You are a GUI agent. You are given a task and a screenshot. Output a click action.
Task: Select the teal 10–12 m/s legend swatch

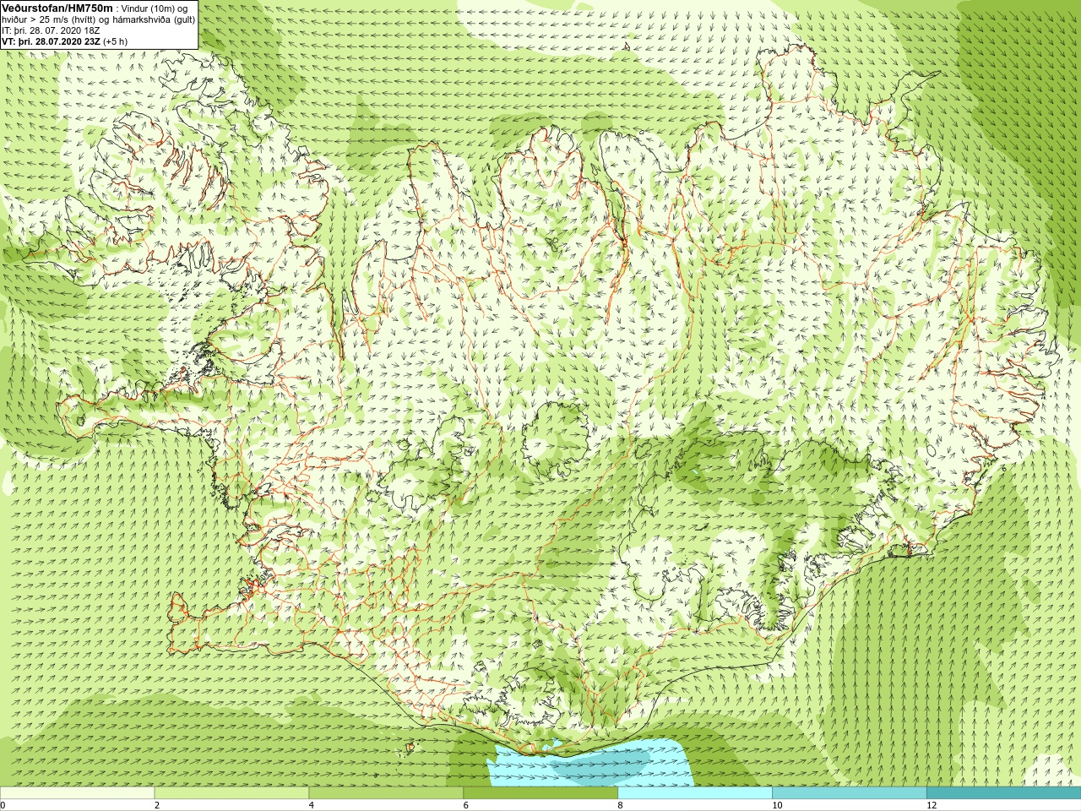click(850, 793)
